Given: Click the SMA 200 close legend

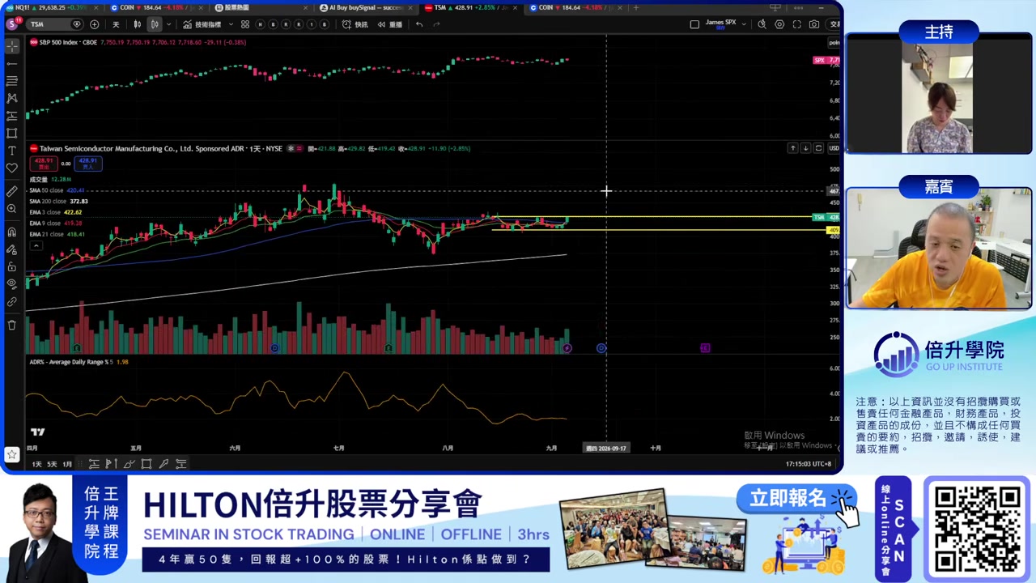Looking at the screenshot, I should coord(59,201).
